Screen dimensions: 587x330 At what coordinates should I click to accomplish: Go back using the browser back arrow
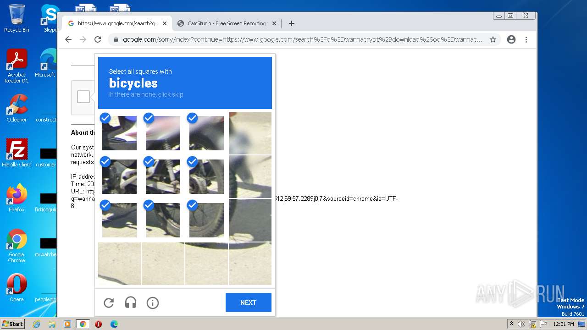click(68, 39)
